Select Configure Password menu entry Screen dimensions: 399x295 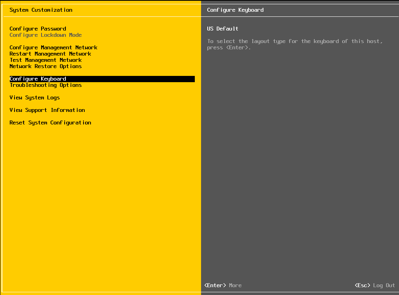[38, 29]
